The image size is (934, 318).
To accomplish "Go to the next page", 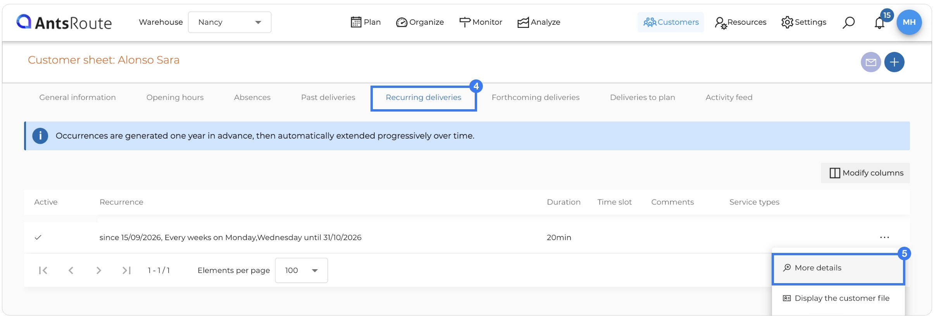I will coord(99,270).
